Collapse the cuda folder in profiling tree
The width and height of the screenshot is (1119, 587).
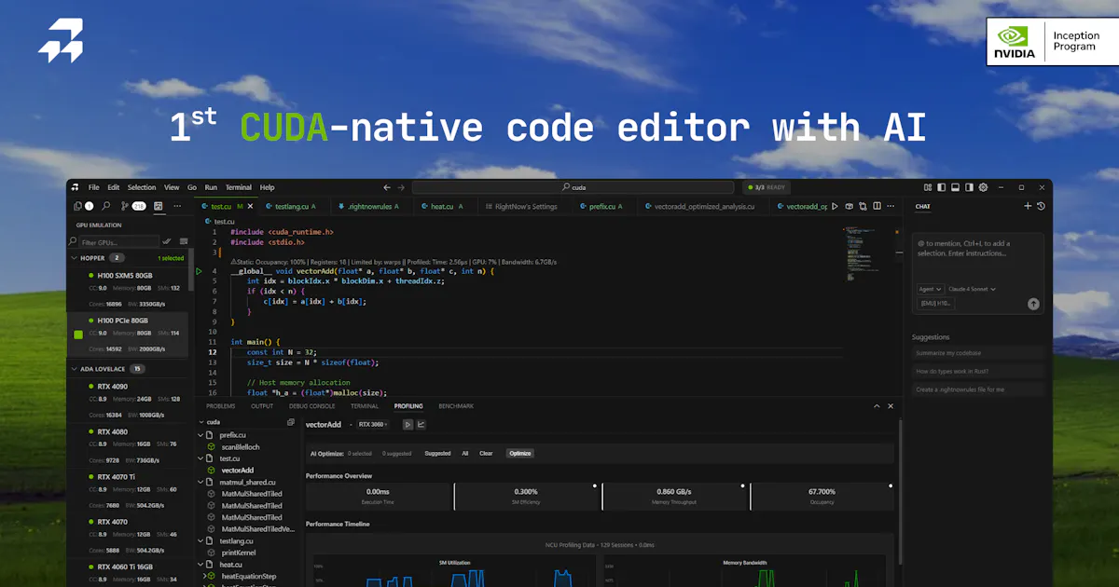pos(200,421)
